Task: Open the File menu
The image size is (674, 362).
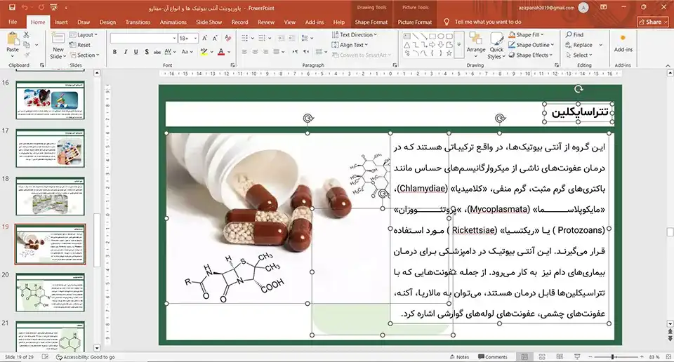Action: (x=13, y=22)
